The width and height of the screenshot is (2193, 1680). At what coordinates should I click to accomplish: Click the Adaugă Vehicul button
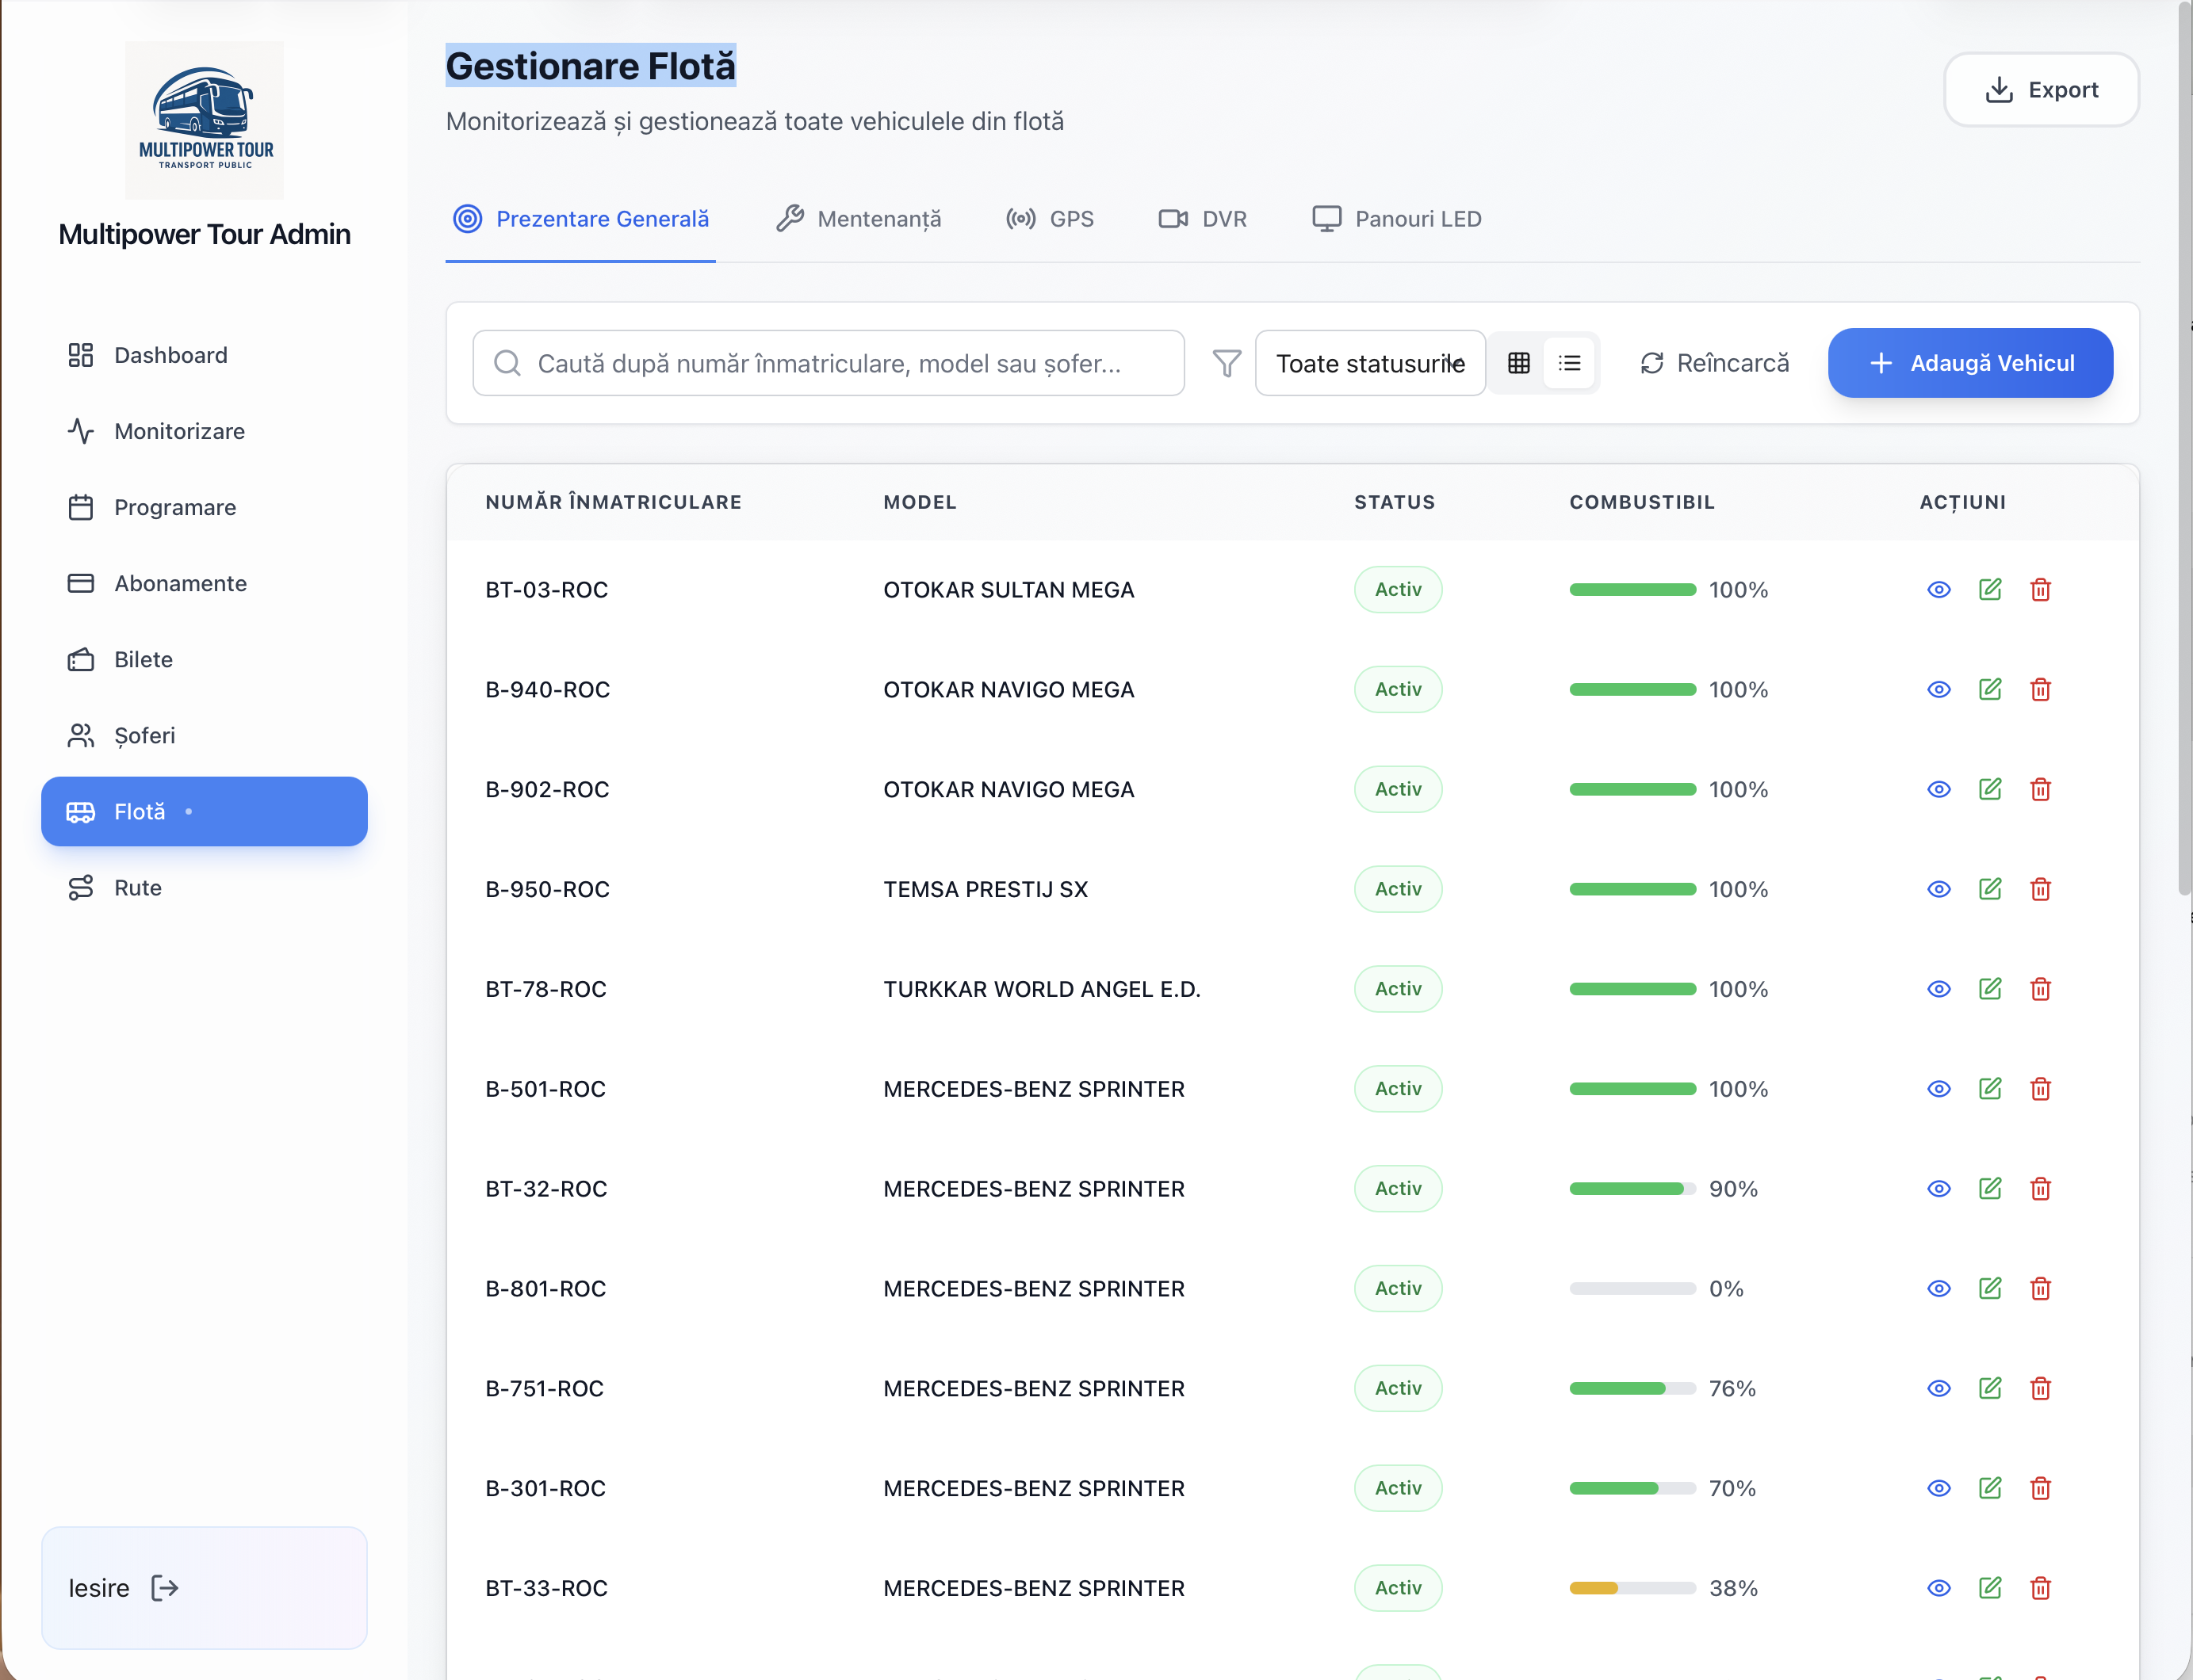(1970, 363)
